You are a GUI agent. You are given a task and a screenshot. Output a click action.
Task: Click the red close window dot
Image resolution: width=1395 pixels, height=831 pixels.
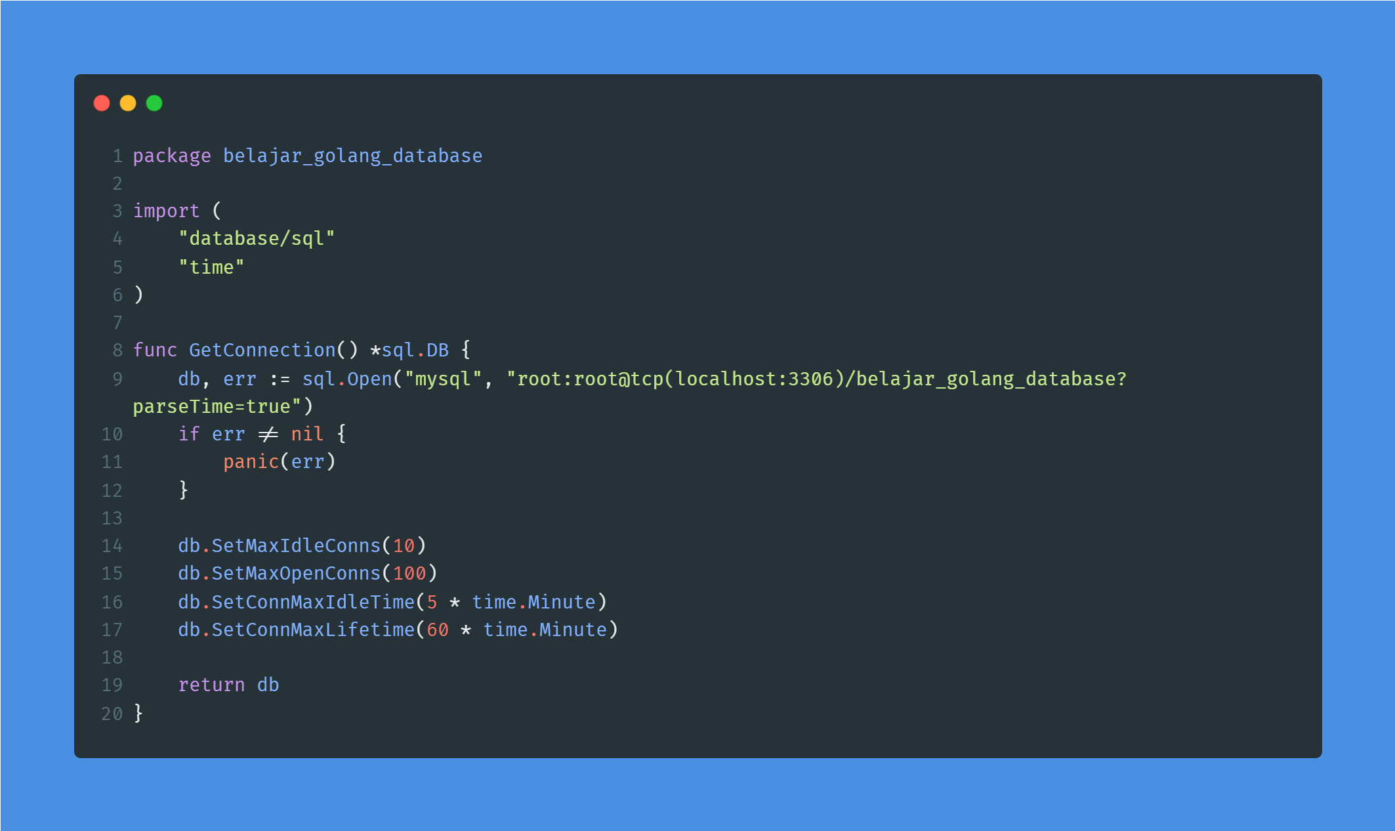click(102, 103)
